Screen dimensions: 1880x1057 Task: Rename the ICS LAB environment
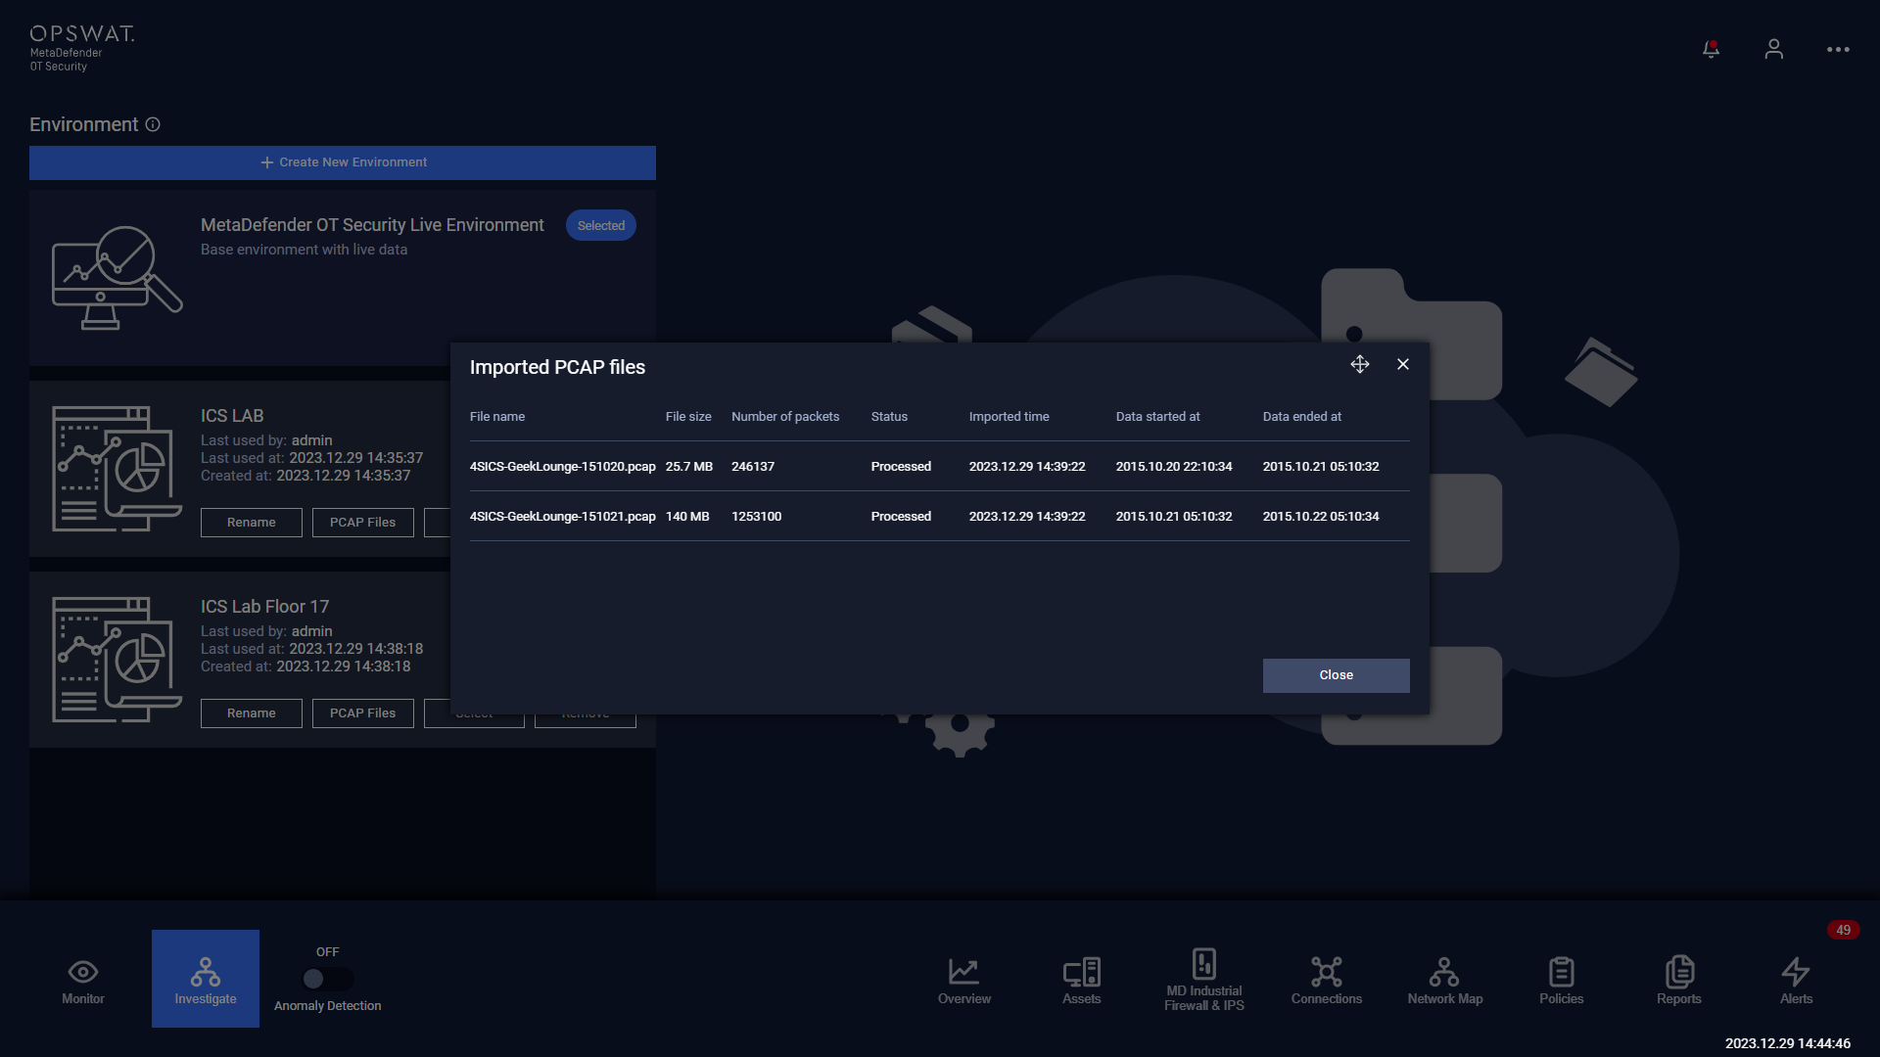click(252, 523)
